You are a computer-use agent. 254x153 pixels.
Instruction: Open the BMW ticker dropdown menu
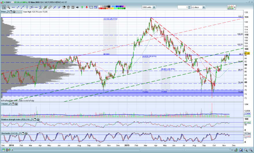(x=5, y=2)
